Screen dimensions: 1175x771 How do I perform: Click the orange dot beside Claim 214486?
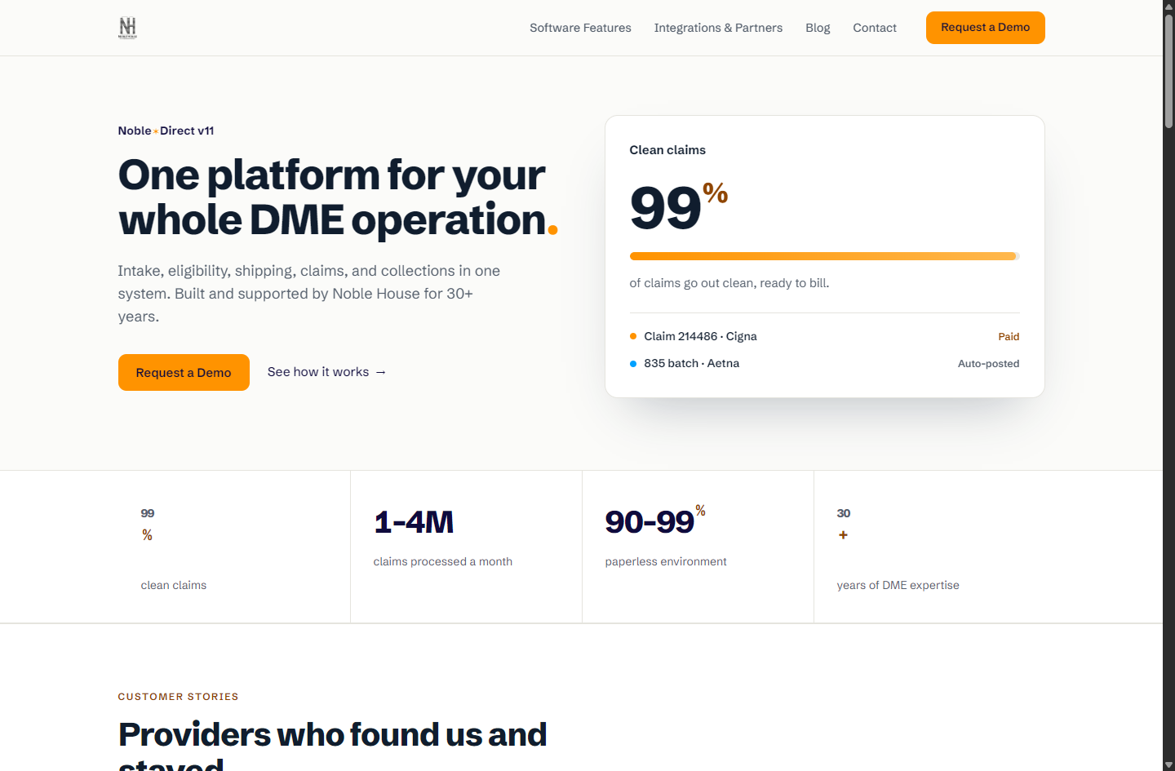(633, 336)
